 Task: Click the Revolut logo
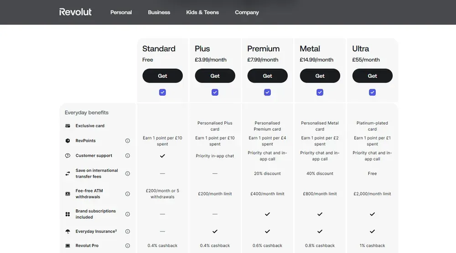[x=75, y=12]
